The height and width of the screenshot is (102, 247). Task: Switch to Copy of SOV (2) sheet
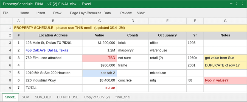[97, 97]
